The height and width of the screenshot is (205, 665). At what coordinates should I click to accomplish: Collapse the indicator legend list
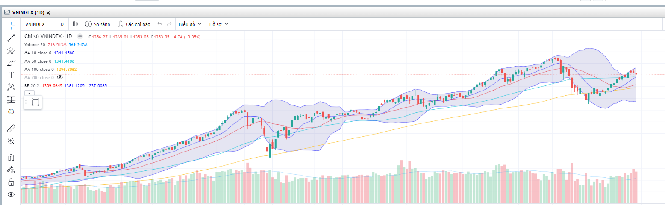click(28, 93)
